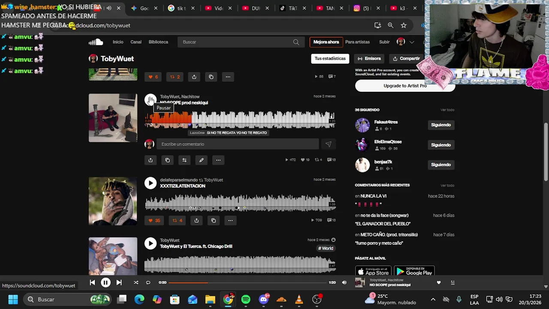Toggle repeat in bottom player

[x=148, y=282]
